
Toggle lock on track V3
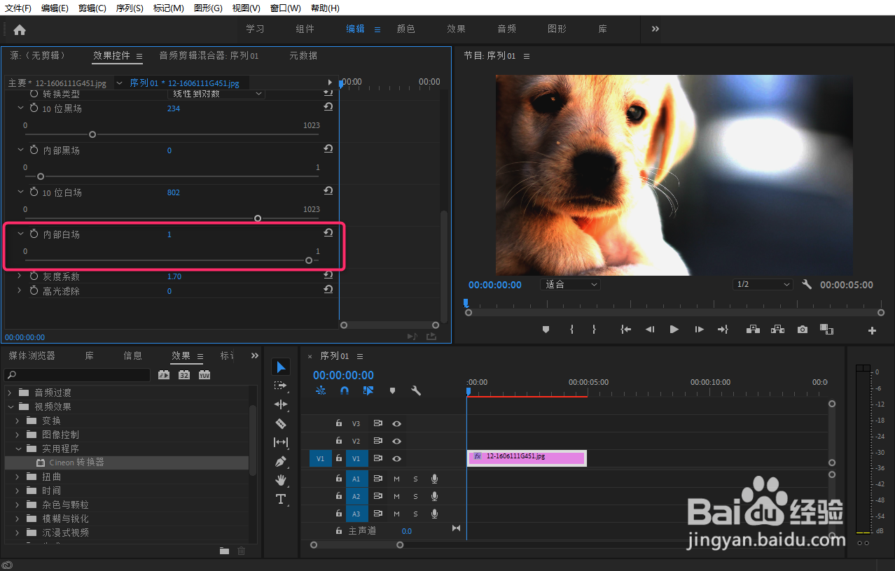pyautogui.click(x=338, y=423)
